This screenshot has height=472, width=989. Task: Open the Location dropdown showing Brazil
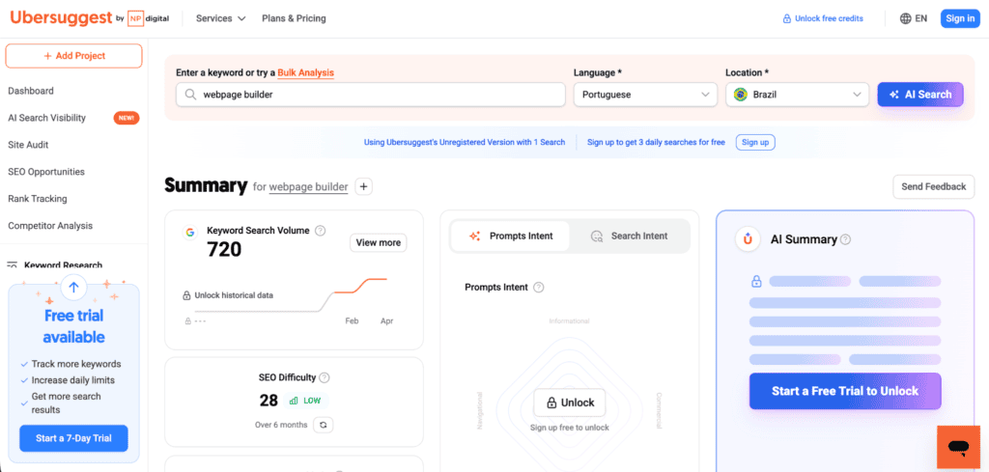[797, 95]
